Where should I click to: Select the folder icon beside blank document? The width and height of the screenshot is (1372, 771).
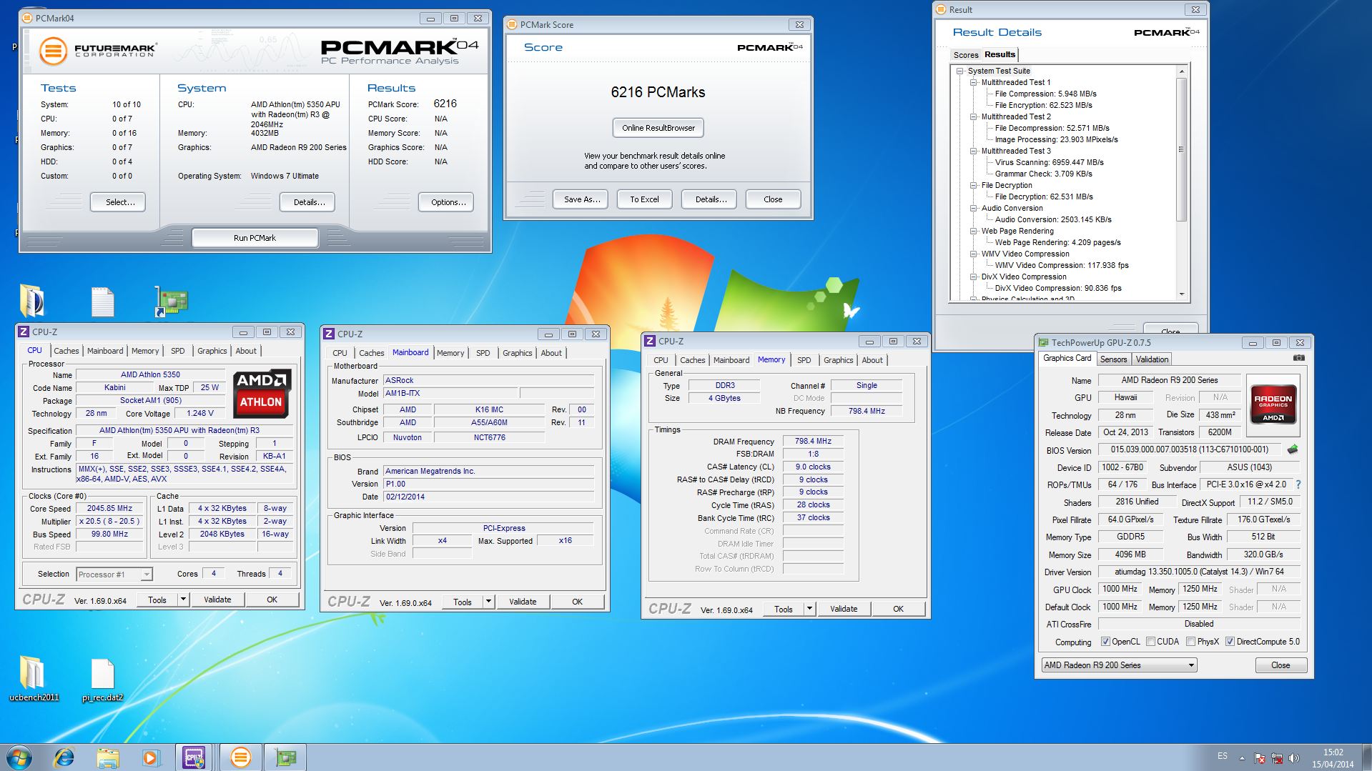(x=31, y=301)
